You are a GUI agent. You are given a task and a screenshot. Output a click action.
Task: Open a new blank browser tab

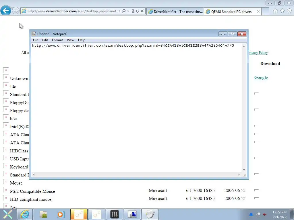pyautogui.click(x=265, y=11)
